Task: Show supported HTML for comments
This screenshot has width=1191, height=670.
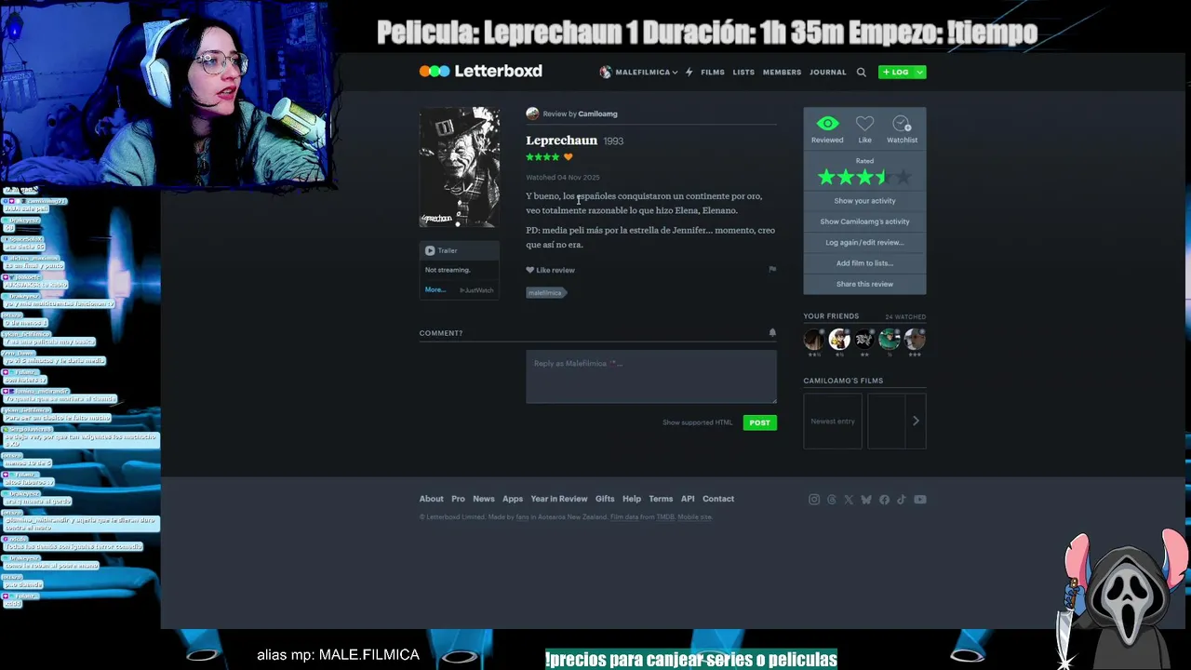Action: click(697, 422)
